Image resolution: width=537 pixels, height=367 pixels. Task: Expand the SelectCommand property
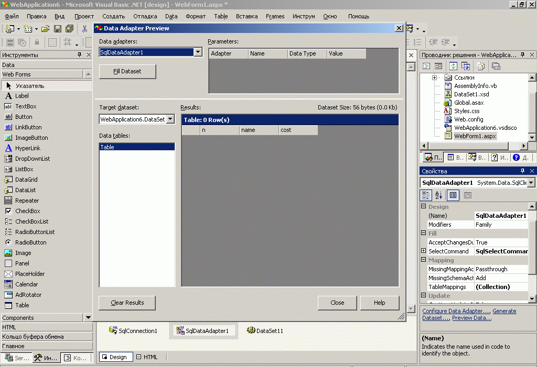[x=424, y=251]
